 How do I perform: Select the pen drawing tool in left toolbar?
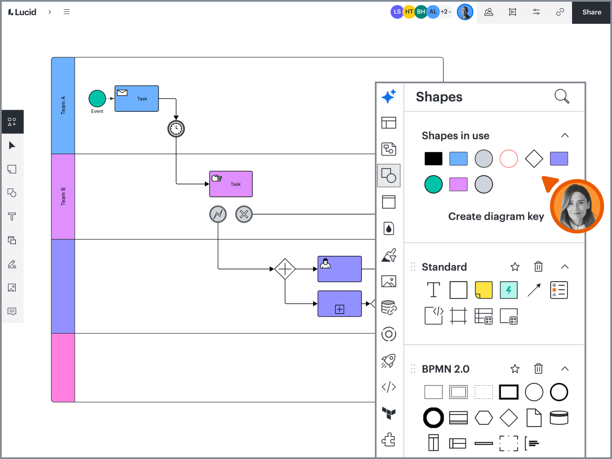[12, 264]
